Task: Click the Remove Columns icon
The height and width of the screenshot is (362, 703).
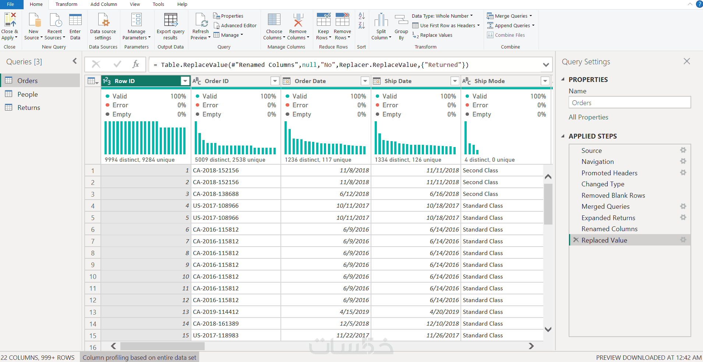Action: click(x=298, y=20)
